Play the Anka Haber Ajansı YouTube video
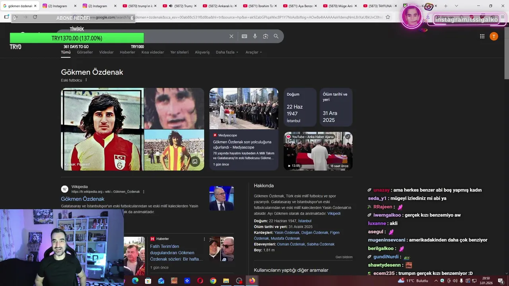Screen dimensions: 509x286 pos(318,151)
